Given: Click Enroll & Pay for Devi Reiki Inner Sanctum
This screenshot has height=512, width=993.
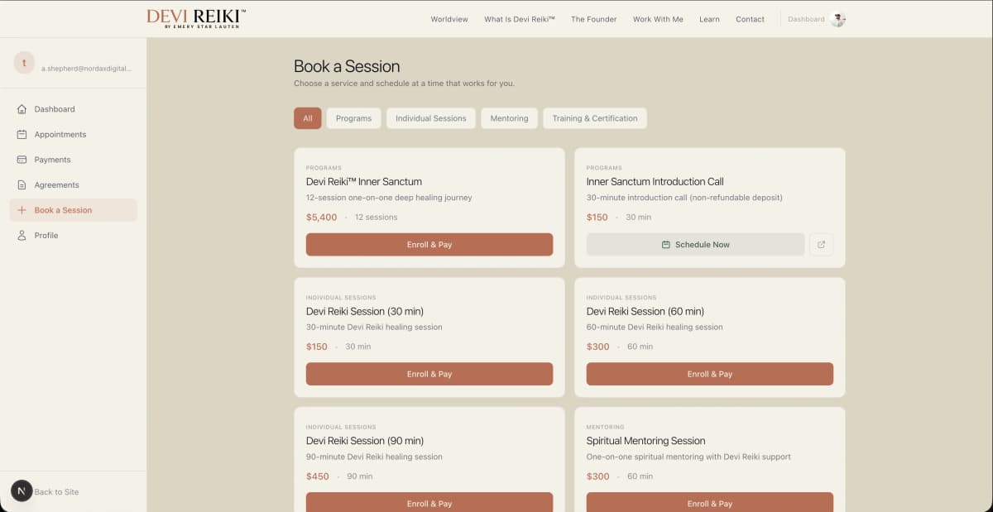Looking at the screenshot, I should click(x=429, y=244).
